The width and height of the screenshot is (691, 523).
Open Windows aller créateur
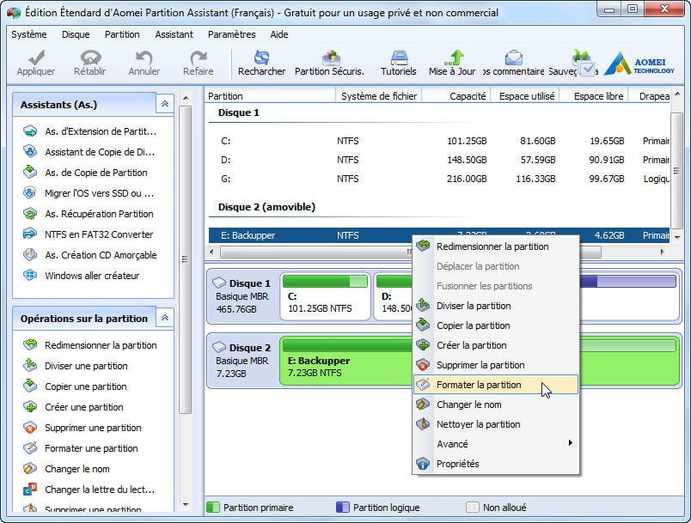[x=81, y=276]
